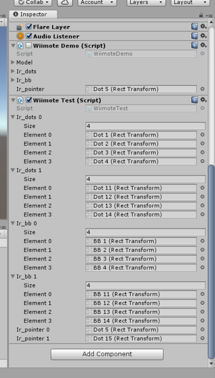Open the Inspector panel options menu
The height and width of the screenshot is (378, 215).
point(210,15)
